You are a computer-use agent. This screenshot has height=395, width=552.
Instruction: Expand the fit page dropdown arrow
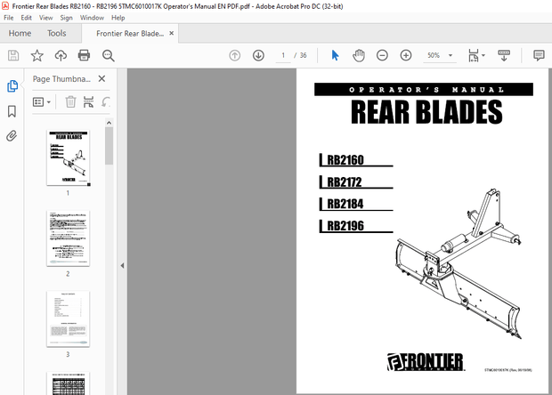point(483,55)
